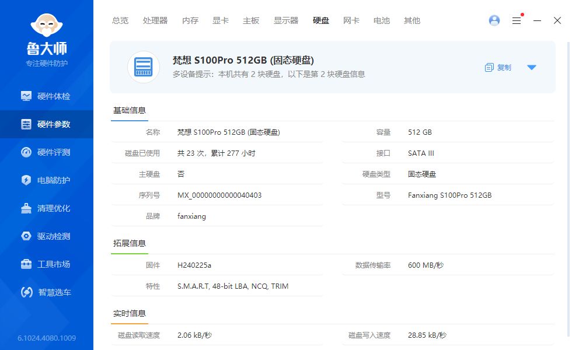Click the 主硬盘 value 否
572x350 pixels.
point(181,174)
